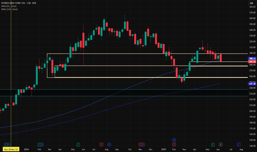Open the dividend icon beside the Nov '23 date label
This screenshot has height=152, width=257.
click(x=9, y=145)
